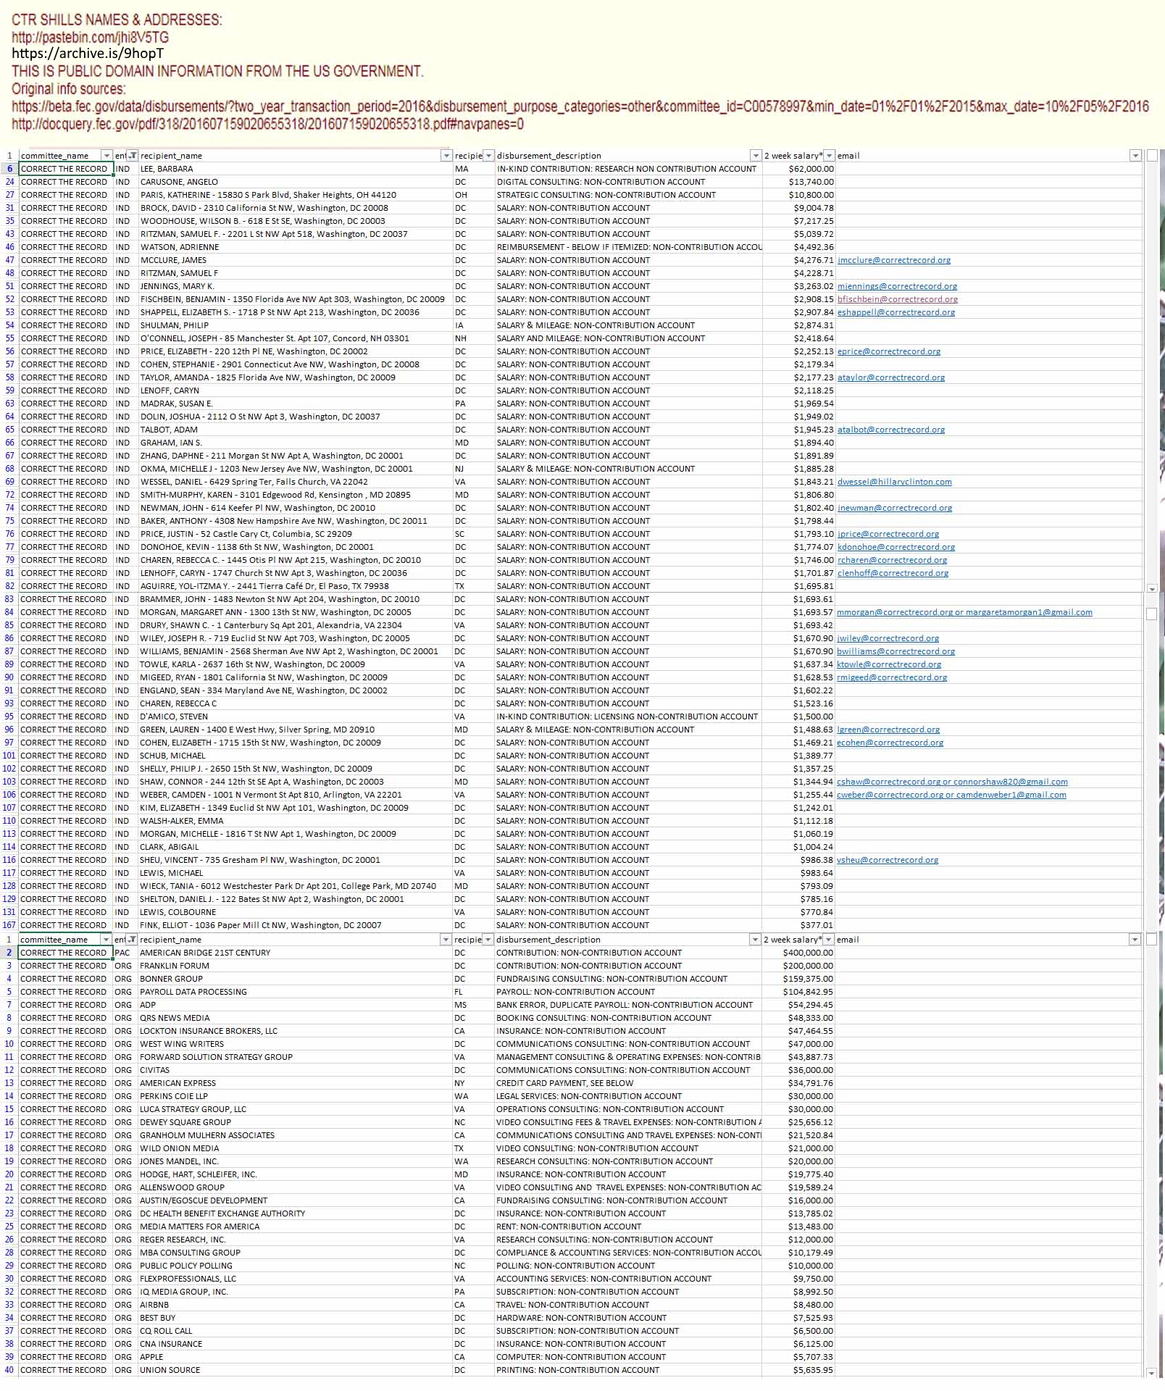Open the email column filter in the lower table header

point(1135,940)
